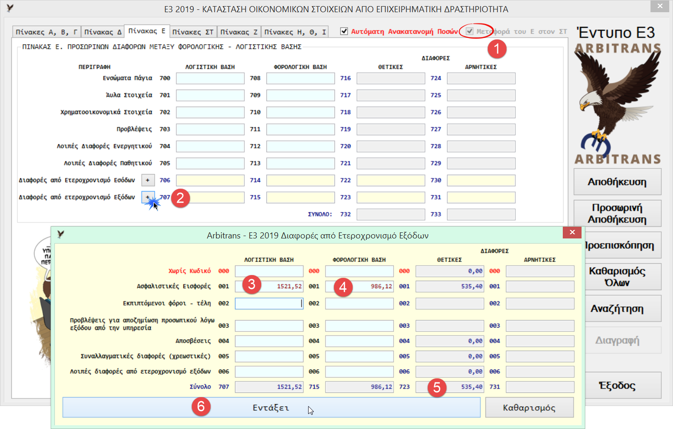Viewport: 673px width, 429px height.
Task: Click field 711 Προβλέψεις φορολογική βάση
Action: point(301,129)
